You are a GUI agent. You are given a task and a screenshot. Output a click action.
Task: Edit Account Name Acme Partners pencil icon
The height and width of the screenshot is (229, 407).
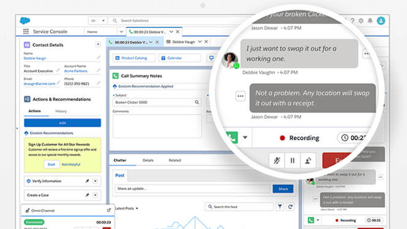pyautogui.click(x=98, y=70)
